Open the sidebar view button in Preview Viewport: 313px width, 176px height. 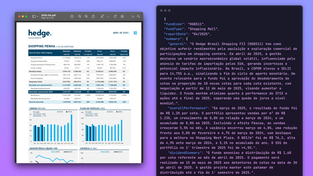coord(34,16)
